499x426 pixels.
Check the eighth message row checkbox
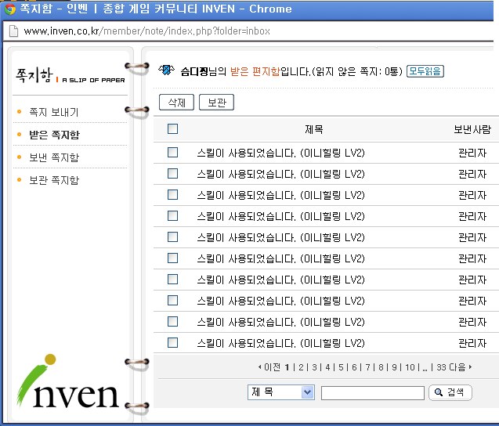[172, 301]
